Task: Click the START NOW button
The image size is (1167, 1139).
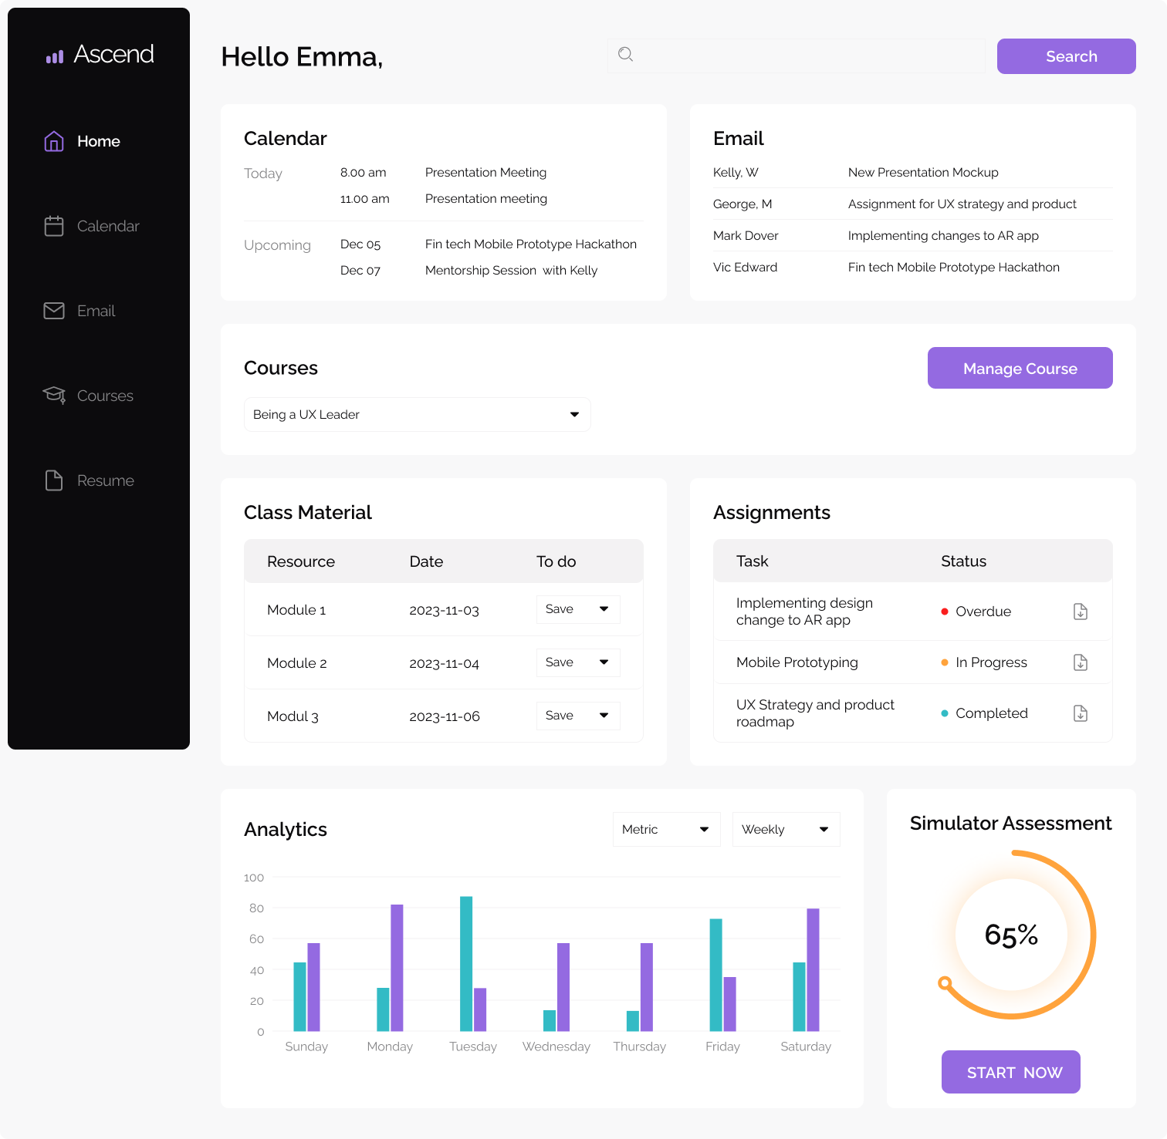Action: pos(1011,1072)
